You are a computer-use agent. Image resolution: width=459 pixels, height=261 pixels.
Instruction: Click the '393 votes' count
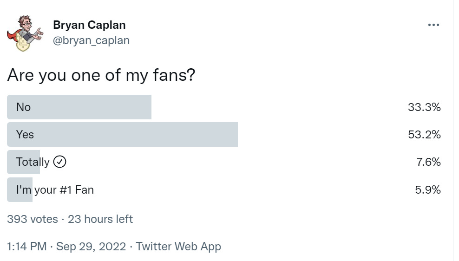click(33, 219)
